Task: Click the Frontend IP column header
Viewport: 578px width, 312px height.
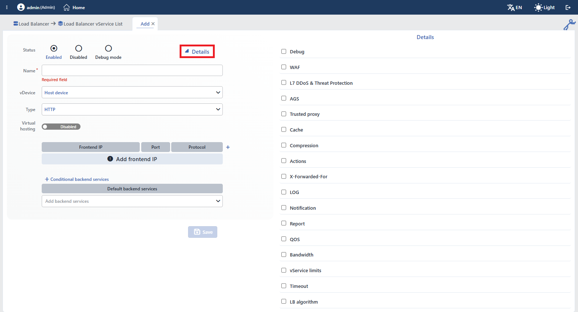Action: click(91, 147)
